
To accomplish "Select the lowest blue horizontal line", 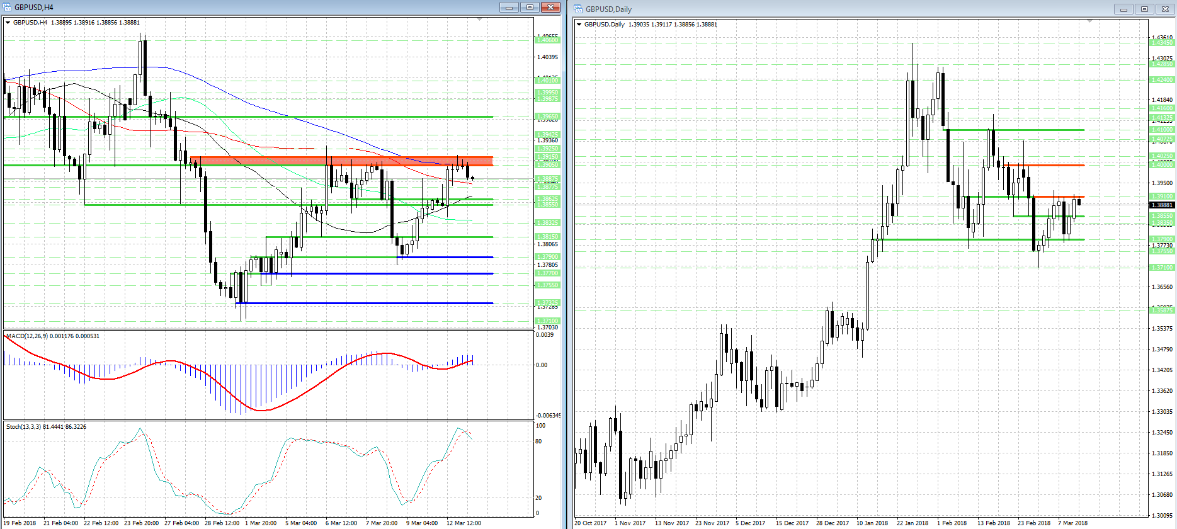I will 364,303.
